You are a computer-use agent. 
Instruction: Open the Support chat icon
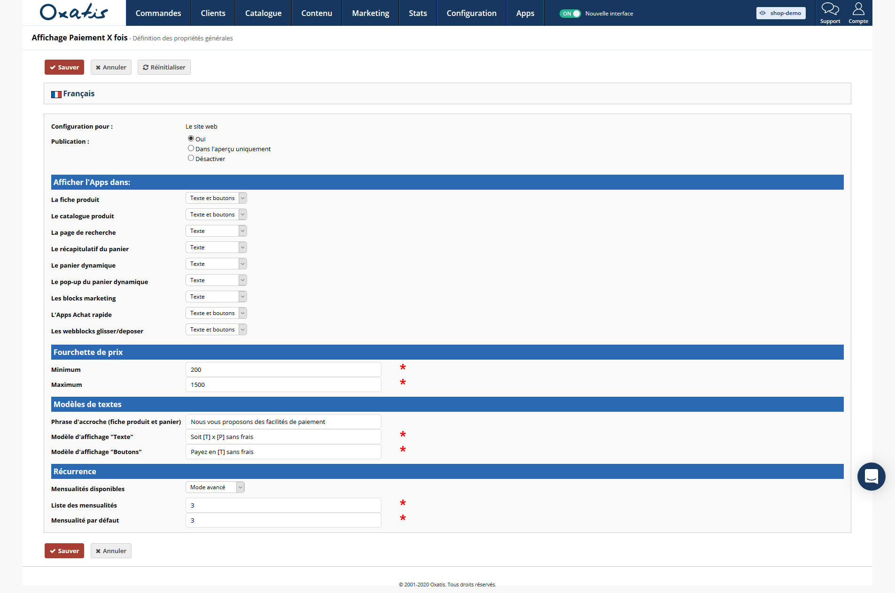pyautogui.click(x=830, y=13)
